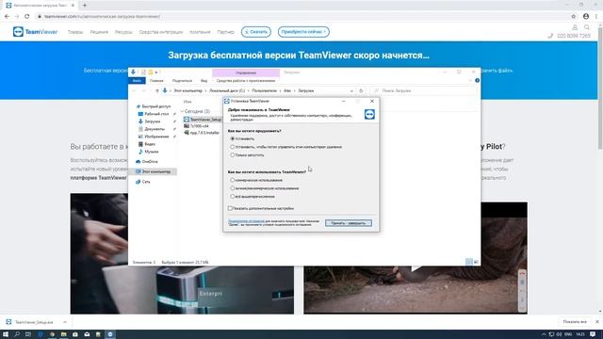The image size is (603, 339).
Task: Bookmark the page with the star icon
Action: point(574,17)
